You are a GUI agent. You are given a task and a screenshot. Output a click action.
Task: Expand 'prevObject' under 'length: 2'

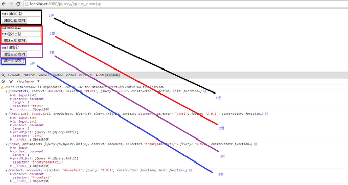tap(11, 132)
